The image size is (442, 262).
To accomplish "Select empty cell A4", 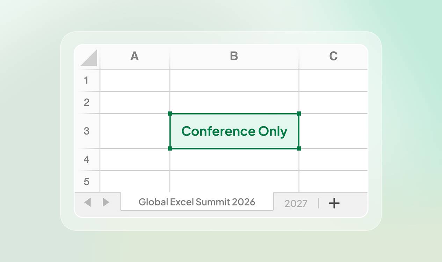I will 135,160.
